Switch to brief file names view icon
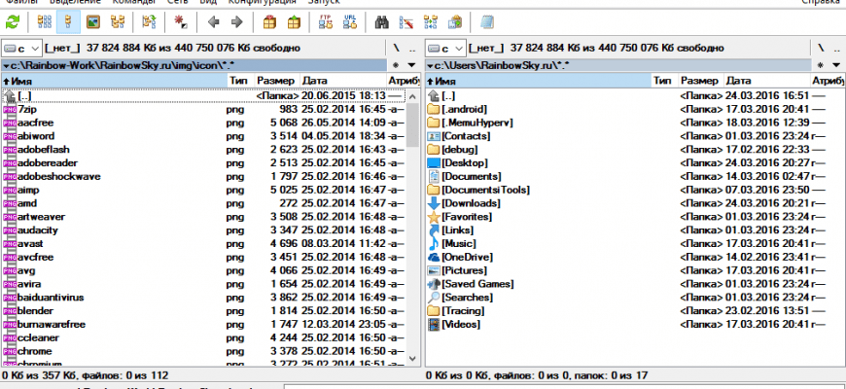This screenshot has width=846, height=389. coord(44,22)
